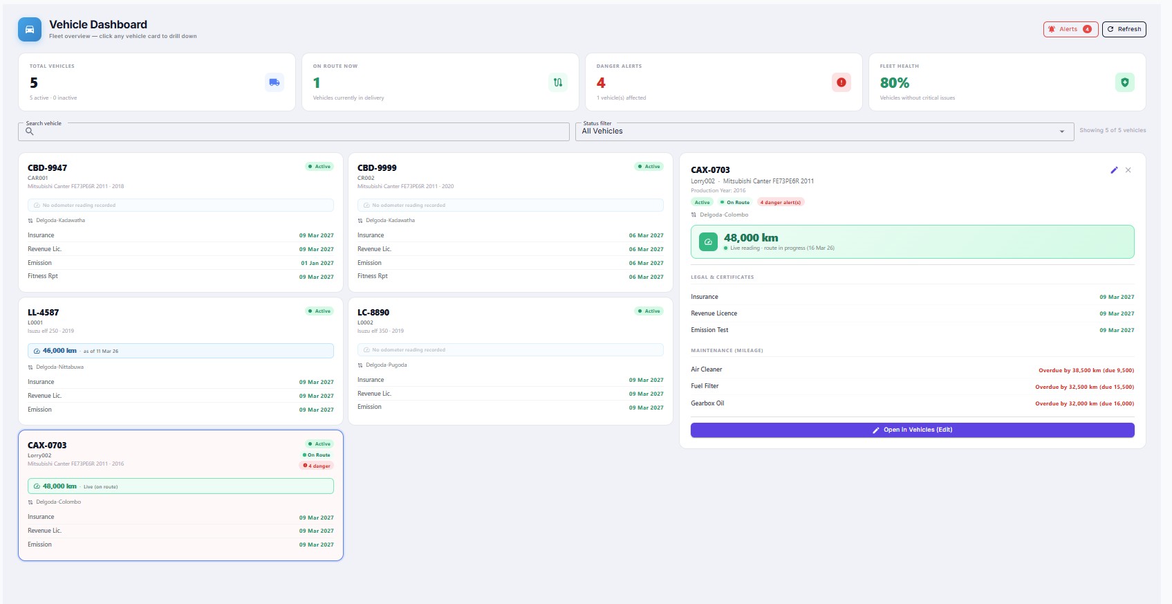Open the LC-8890 vehicle card title
The width and height of the screenshot is (1172, 604).
373,313
